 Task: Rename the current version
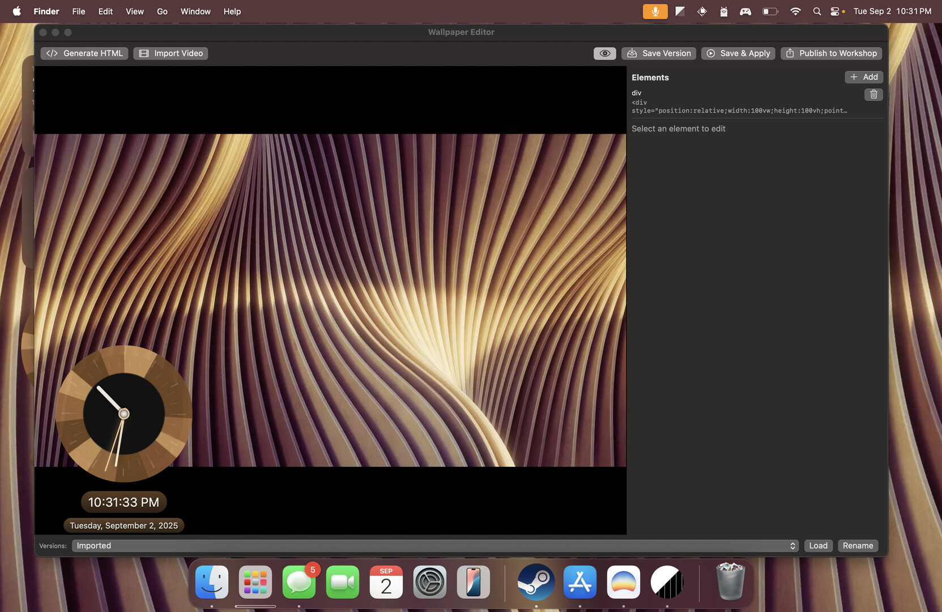tap(858, 546)
